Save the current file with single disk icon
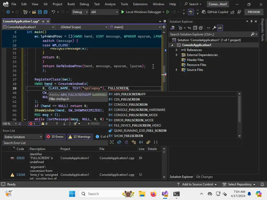Viewport: 267px width, 200px height. (40, 12)
